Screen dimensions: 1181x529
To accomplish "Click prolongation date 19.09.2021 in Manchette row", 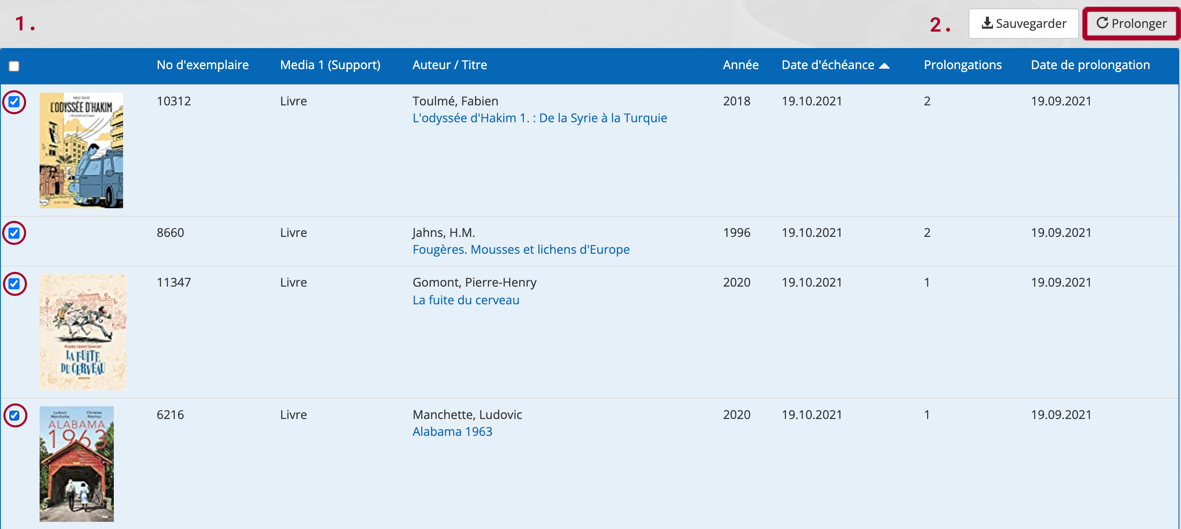I will click(1061, 415).
